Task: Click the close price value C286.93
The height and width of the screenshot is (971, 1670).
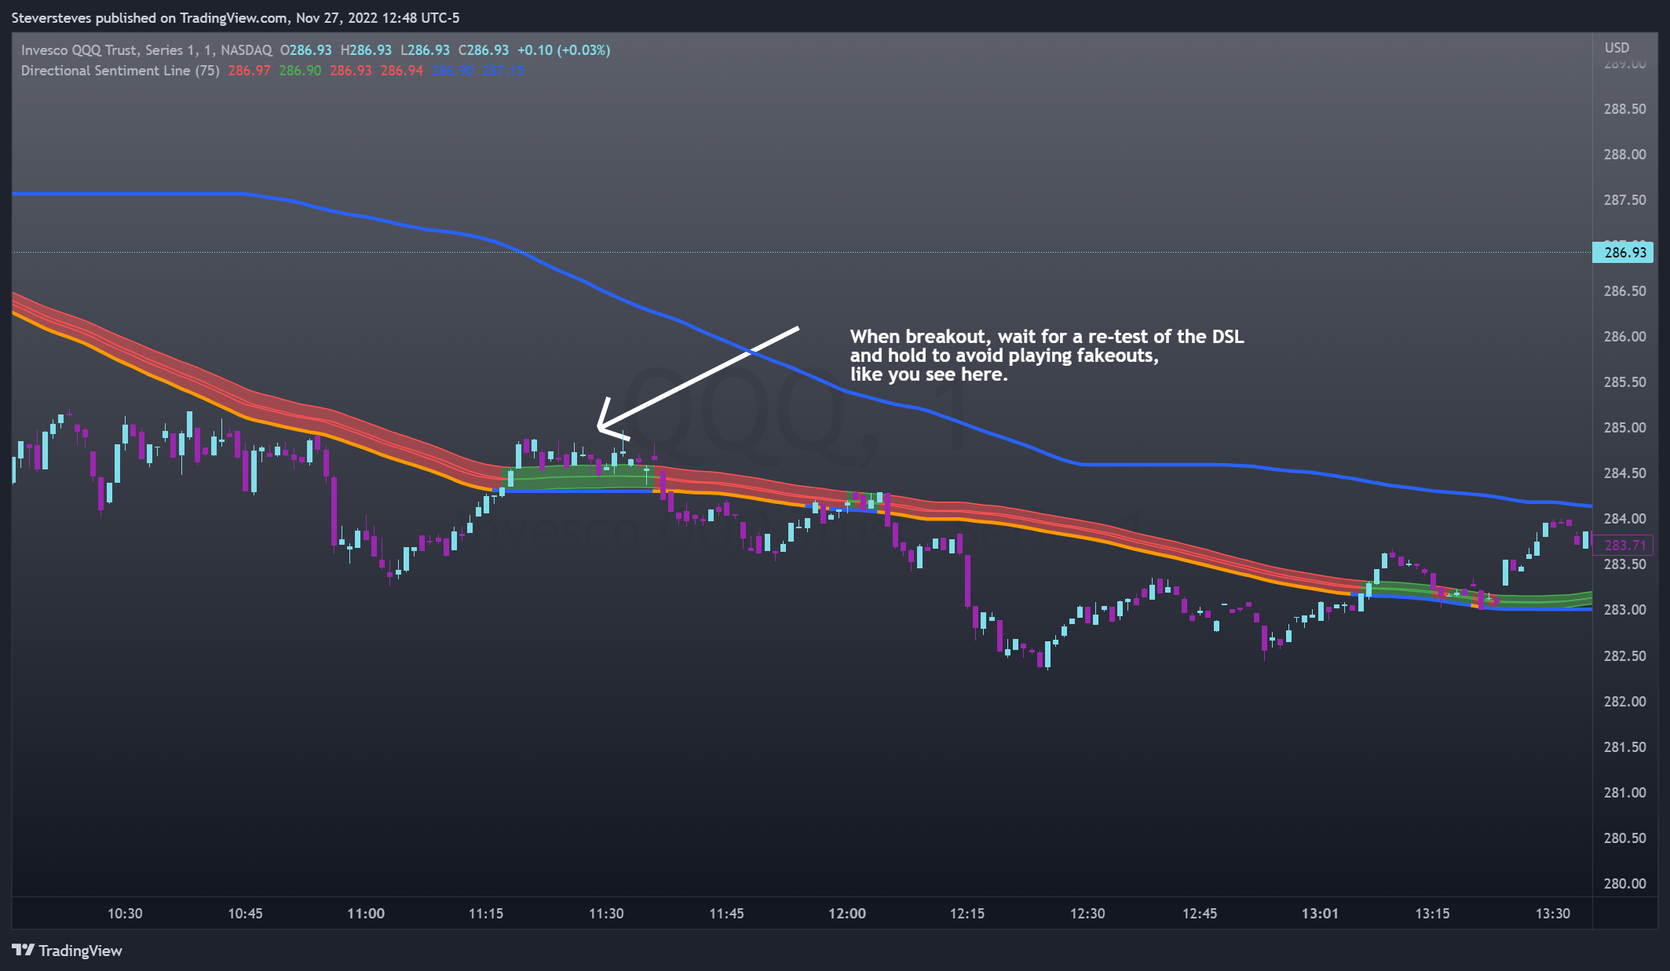Action: click(x=484, y=50)
